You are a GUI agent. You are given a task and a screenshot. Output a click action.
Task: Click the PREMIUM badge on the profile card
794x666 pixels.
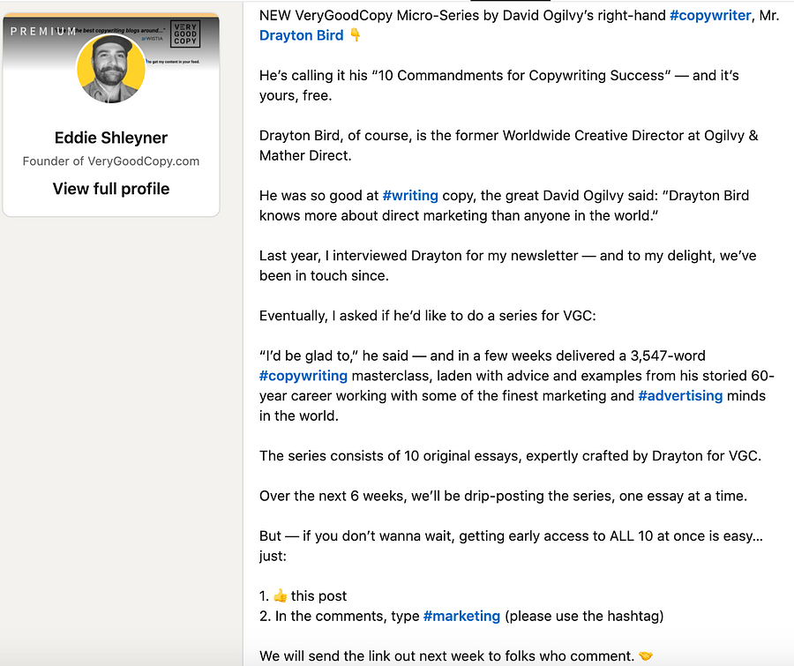[42, 29]
